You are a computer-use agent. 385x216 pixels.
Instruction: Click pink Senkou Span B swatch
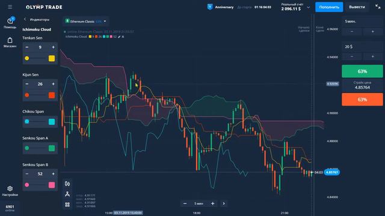[x=52, y=185]
